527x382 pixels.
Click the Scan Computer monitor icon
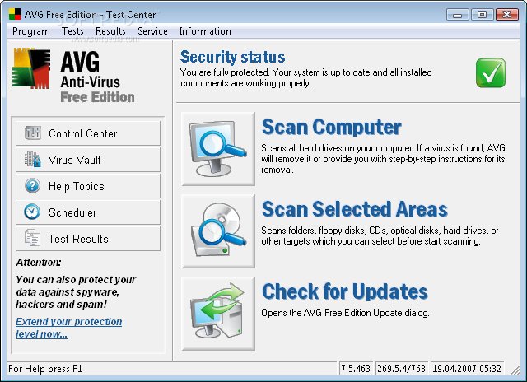click(218, 149)
